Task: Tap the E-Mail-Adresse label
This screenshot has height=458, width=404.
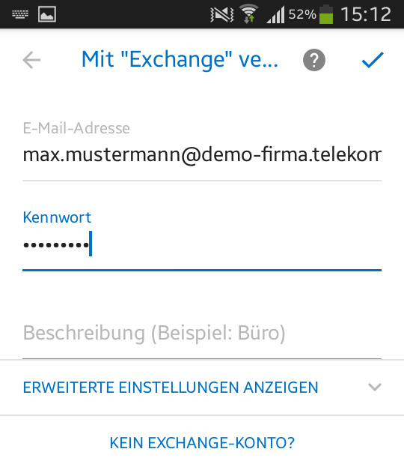Action: coord(76,128)
